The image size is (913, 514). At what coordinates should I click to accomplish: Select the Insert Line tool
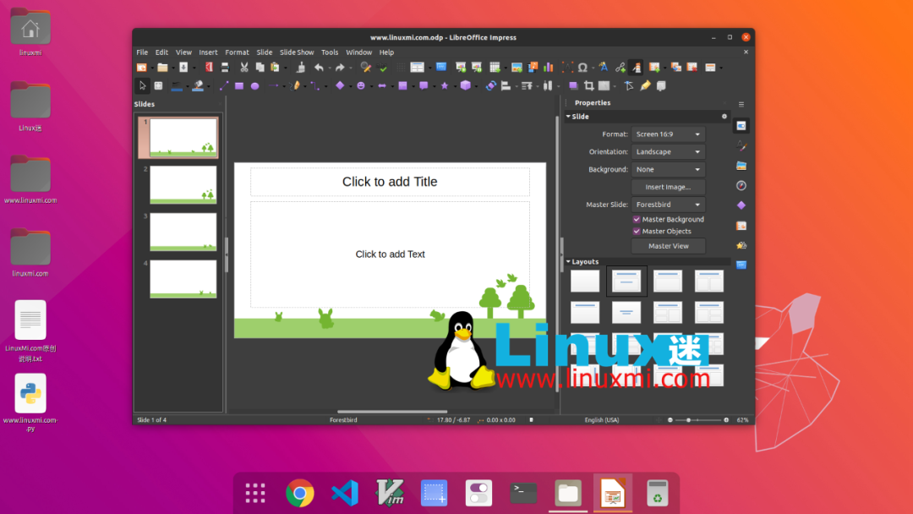(x=223, y=85)
